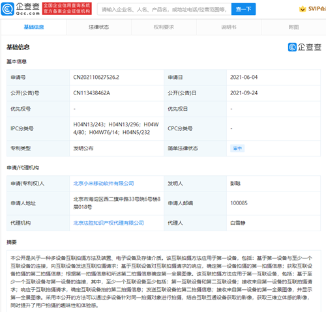Click the 申请人地址 label cell
The height and width of the screenshot is (312, 326).
tap(38, 203)
